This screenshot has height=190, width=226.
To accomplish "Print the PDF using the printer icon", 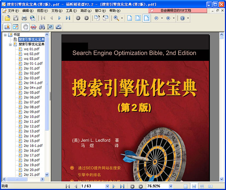I will coord(24,18).
